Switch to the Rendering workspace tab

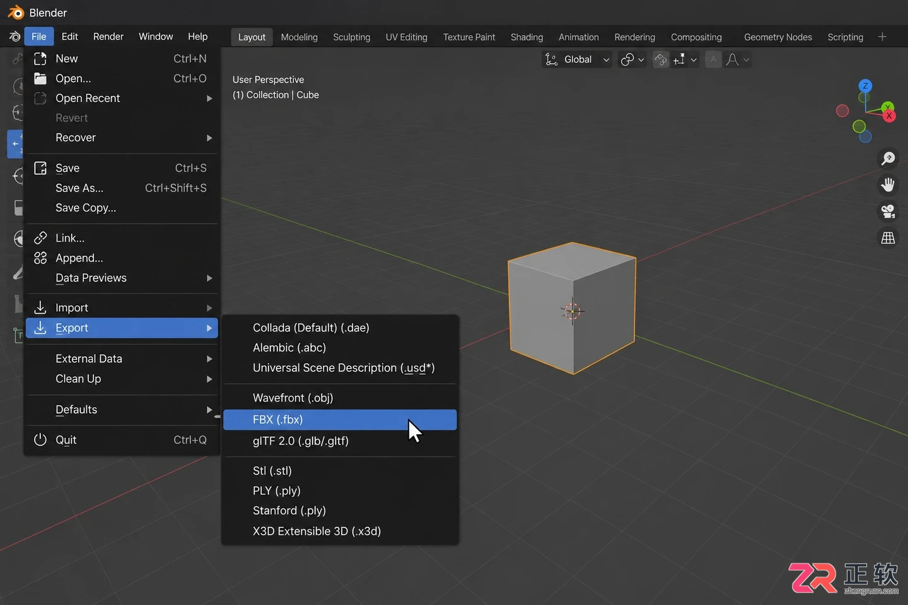[635, 37]
